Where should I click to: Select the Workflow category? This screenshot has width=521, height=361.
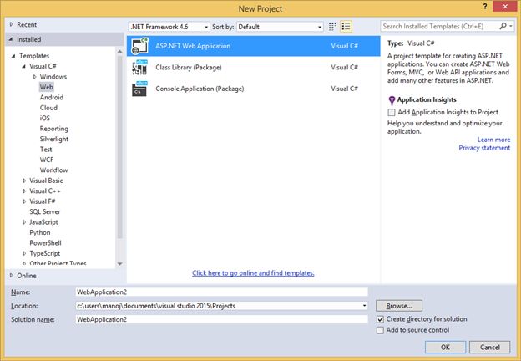[53, 170]
